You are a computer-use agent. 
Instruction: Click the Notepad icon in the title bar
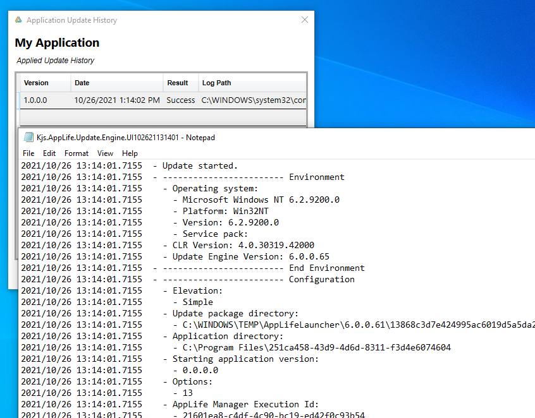[28, 137]
